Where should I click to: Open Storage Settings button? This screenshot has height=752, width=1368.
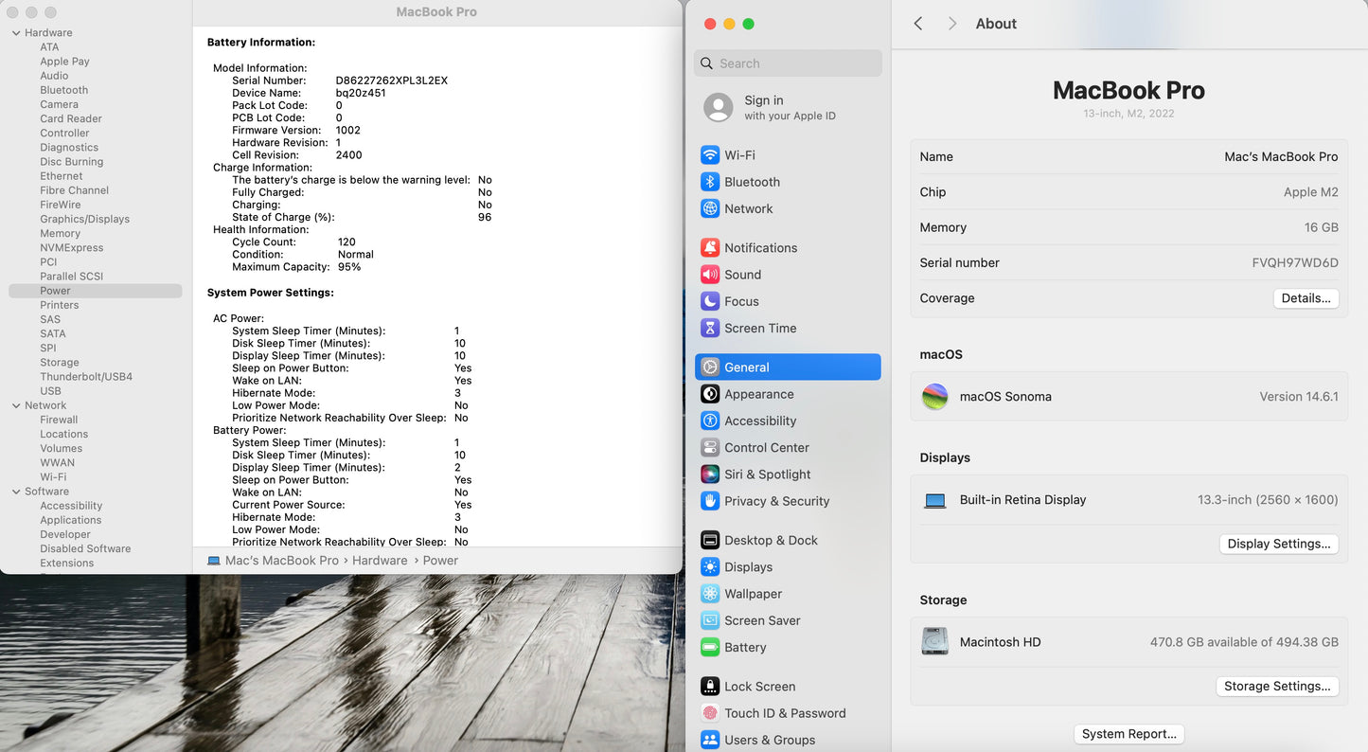click(x=1277, y=686)
